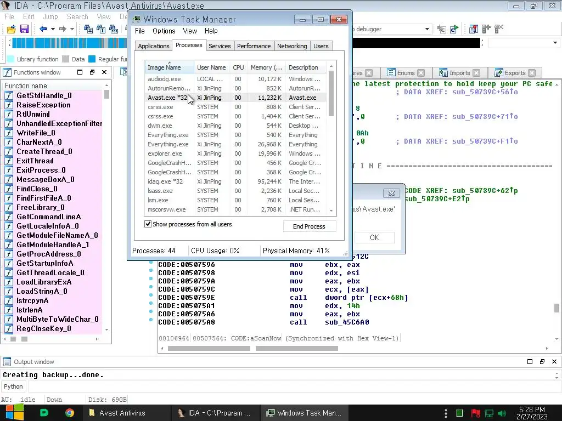Switch to the Exports tab
Screen dimensions: 562x421
point(515,73)
